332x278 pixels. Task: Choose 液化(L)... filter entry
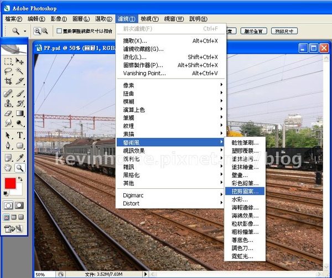coord(170,57)
